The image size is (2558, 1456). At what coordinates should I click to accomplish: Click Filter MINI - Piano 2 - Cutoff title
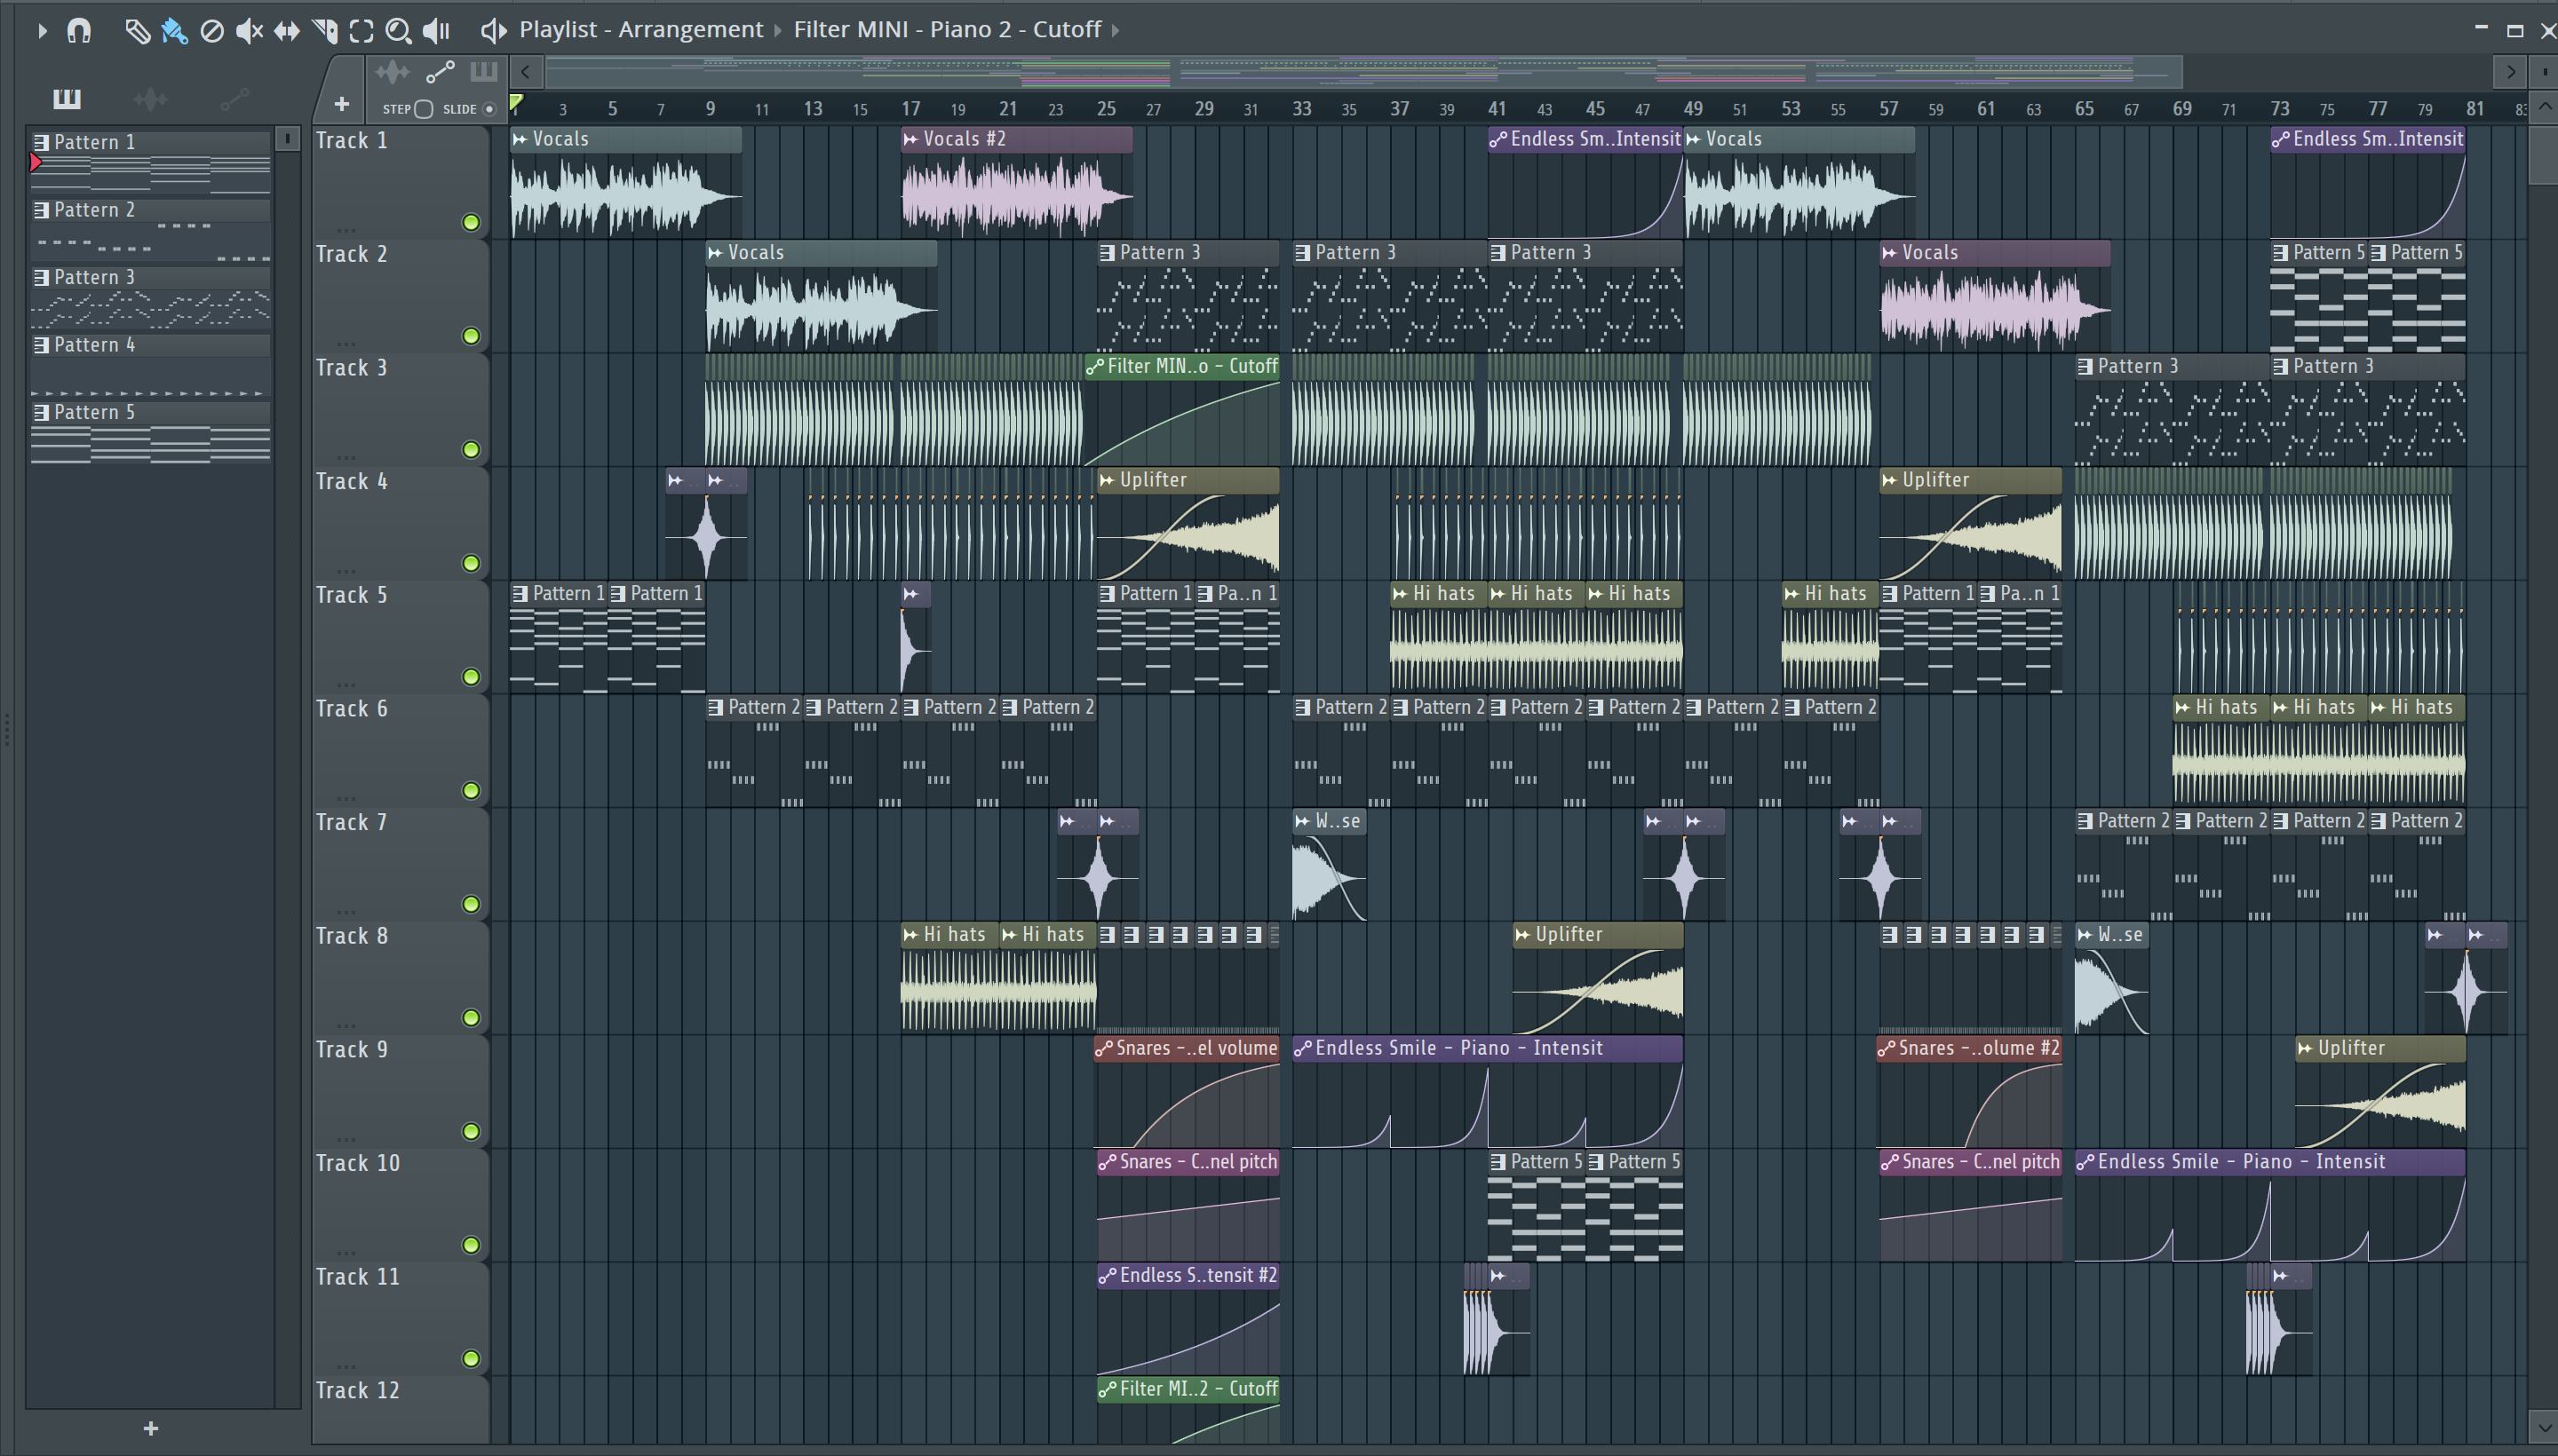[948, 30]
